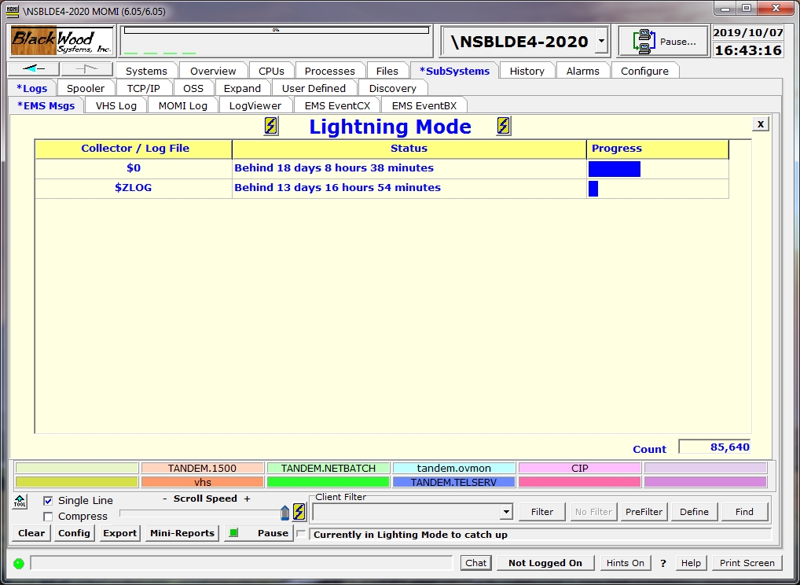Click the left arrow navigation tab icon
Screen dimensions: 800x585
33,69
